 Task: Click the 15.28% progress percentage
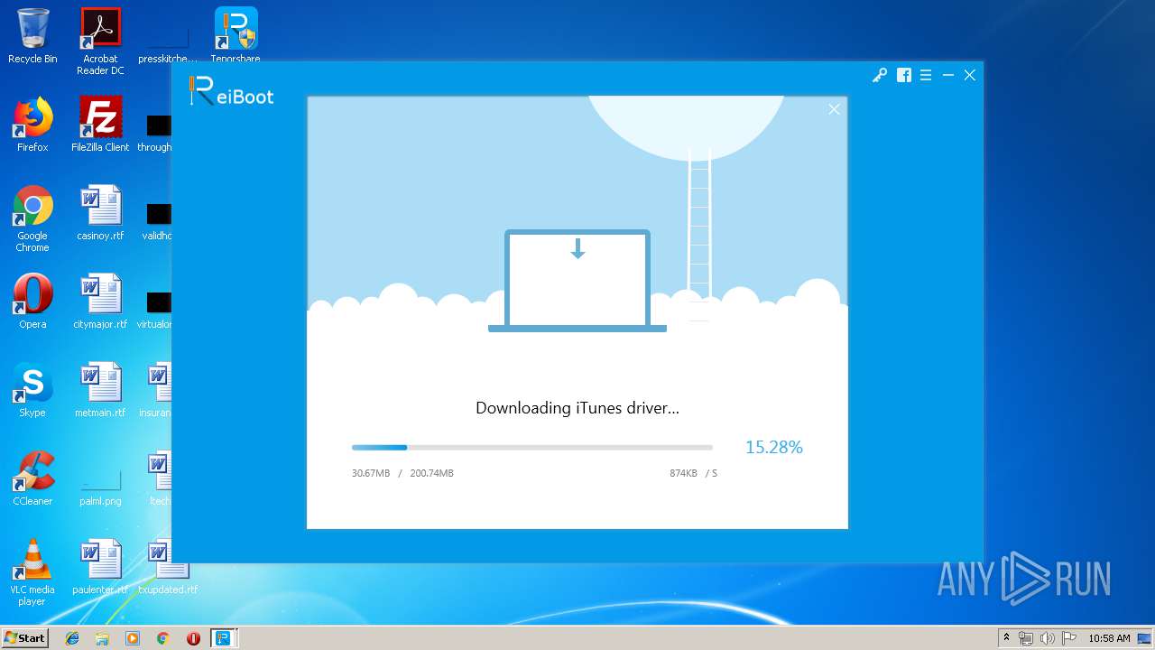click(774, 447)
